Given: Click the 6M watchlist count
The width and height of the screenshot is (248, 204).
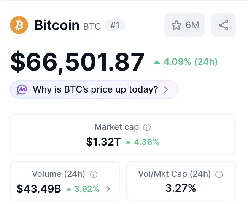Looking at the screenshot, I should 192,25.
